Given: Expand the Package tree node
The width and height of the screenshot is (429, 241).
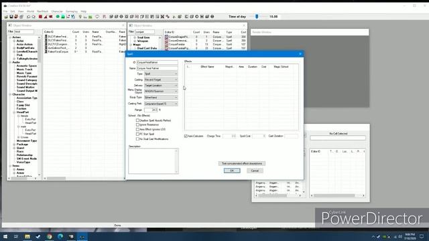Looking at the screenshot, I should (x=14, y=145).
